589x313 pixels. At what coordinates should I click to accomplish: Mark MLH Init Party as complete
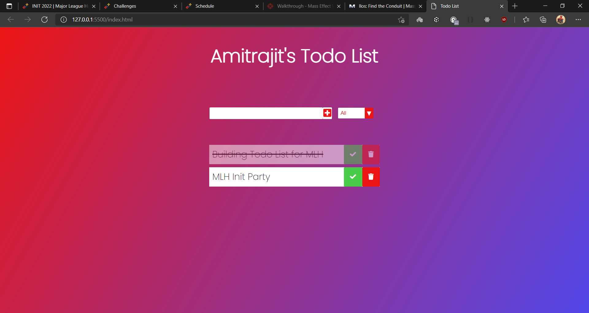[x=353, y=177]
